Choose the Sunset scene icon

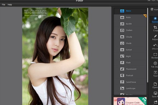(122, 50)
